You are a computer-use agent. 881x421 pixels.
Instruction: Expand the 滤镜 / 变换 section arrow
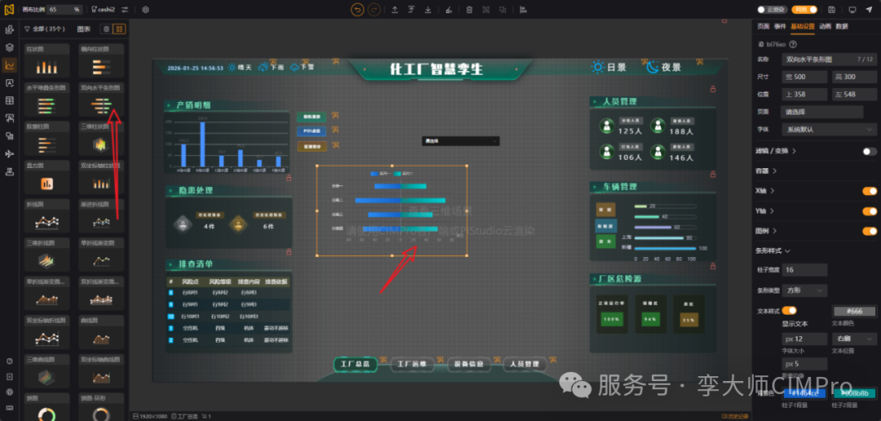coord(794,151)
